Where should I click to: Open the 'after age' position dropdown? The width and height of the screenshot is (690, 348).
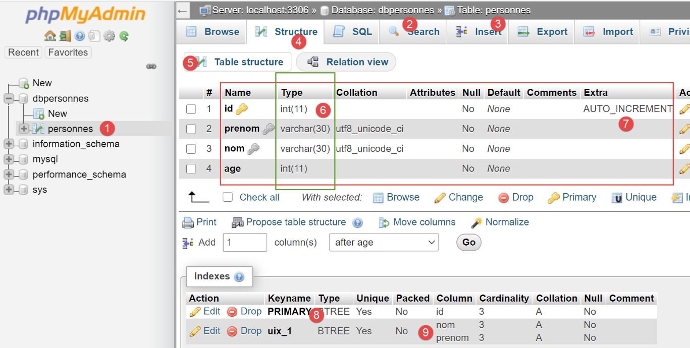[x=384, y=243]
